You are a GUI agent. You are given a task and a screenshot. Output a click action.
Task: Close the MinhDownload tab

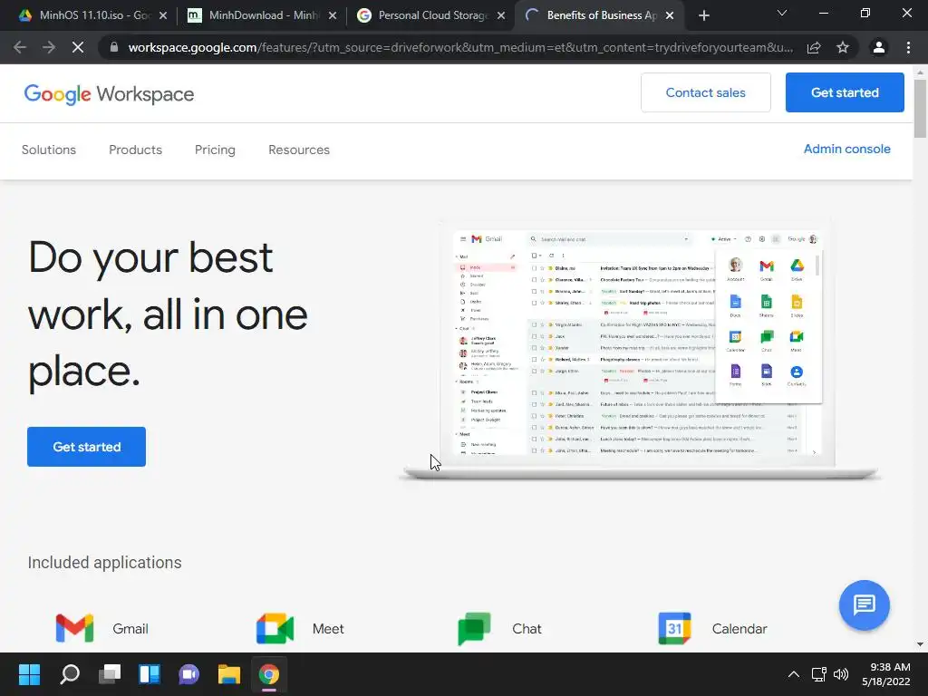[333, 15]
